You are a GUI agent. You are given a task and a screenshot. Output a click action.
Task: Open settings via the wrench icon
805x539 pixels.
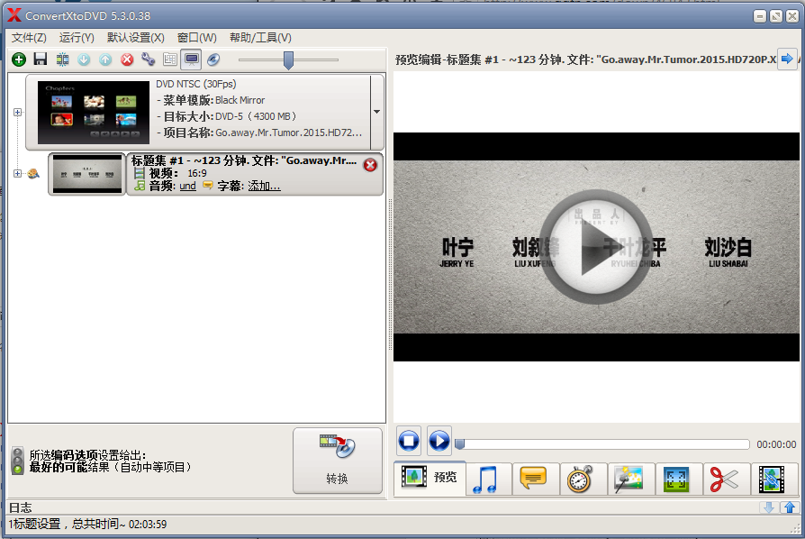tap(149, 59)
